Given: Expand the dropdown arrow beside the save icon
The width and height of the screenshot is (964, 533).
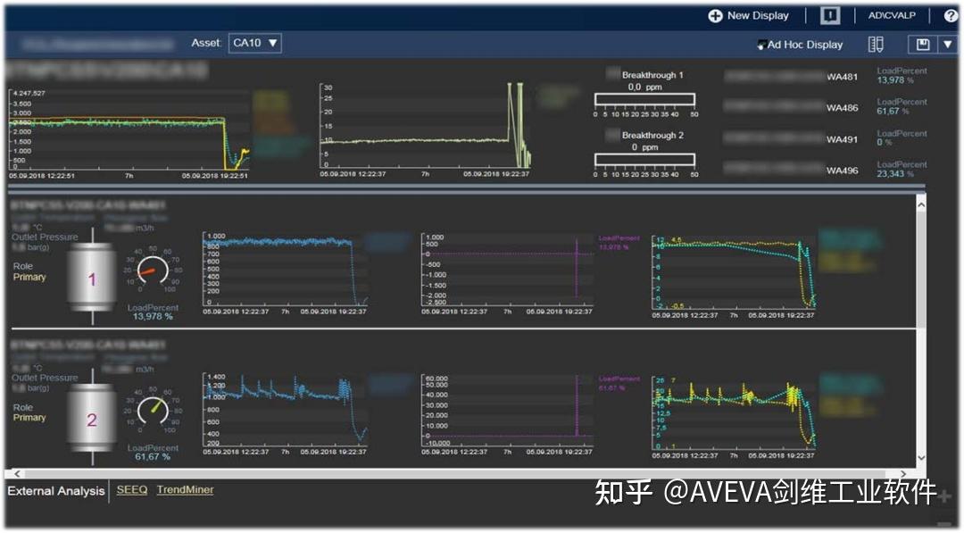Looking at the screenshot, I should [949, 44].
